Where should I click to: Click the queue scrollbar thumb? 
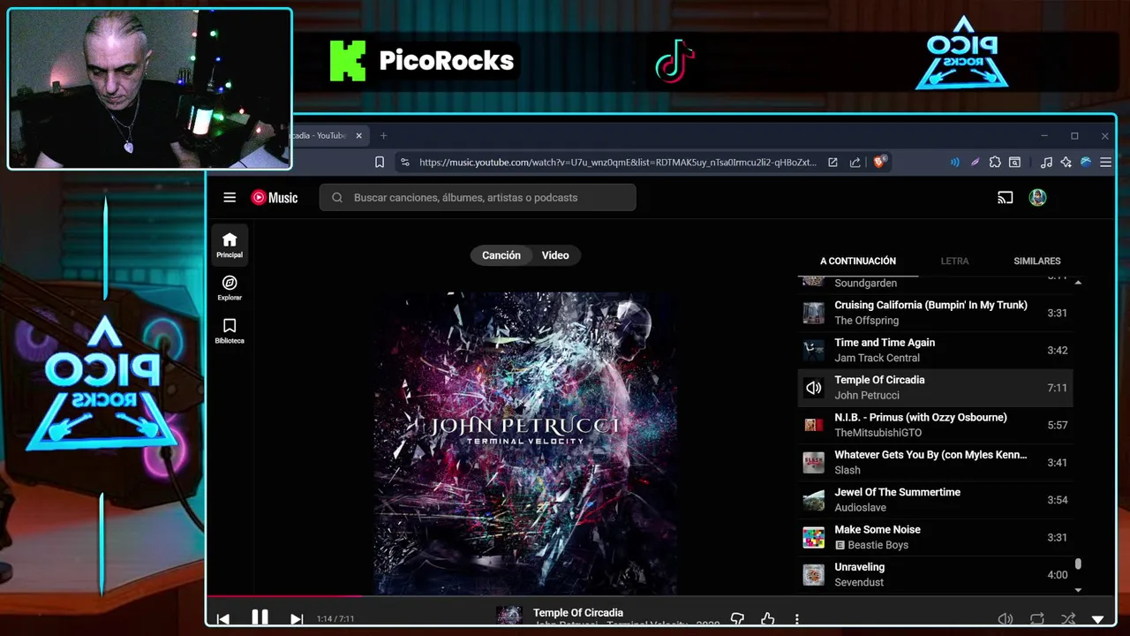coord(1078,564)
